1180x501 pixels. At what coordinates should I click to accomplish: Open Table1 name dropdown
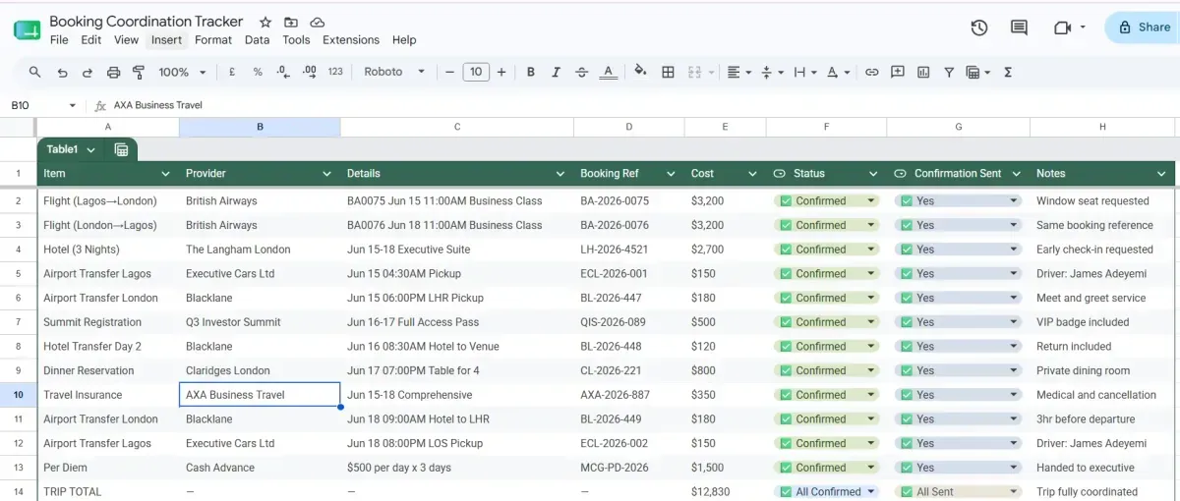pyautogui.click(x=90, y=149)
